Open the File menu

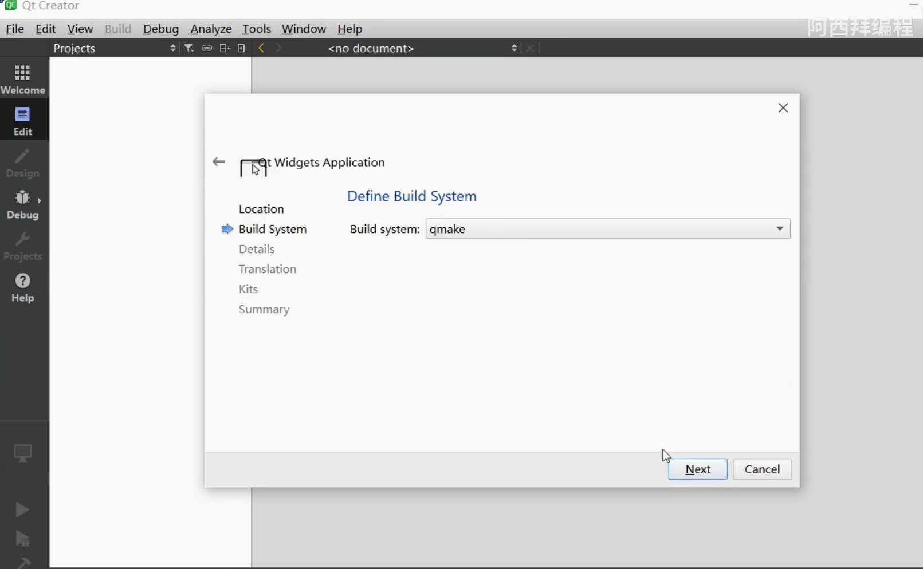[15, 29]
